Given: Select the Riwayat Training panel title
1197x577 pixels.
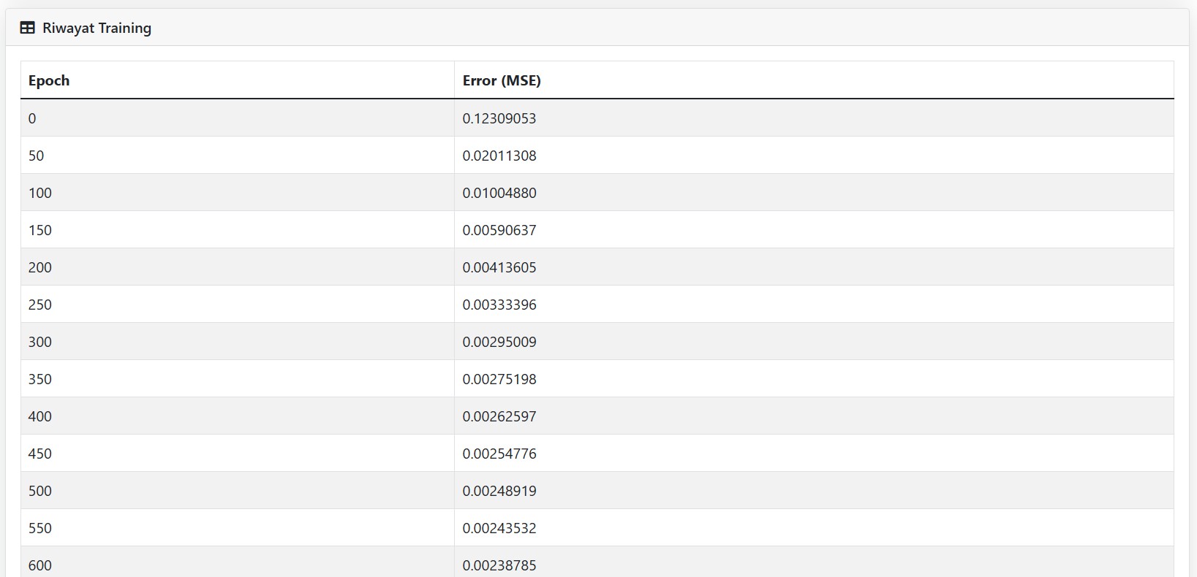Looking at the screenshot, I should coord(97,28).
